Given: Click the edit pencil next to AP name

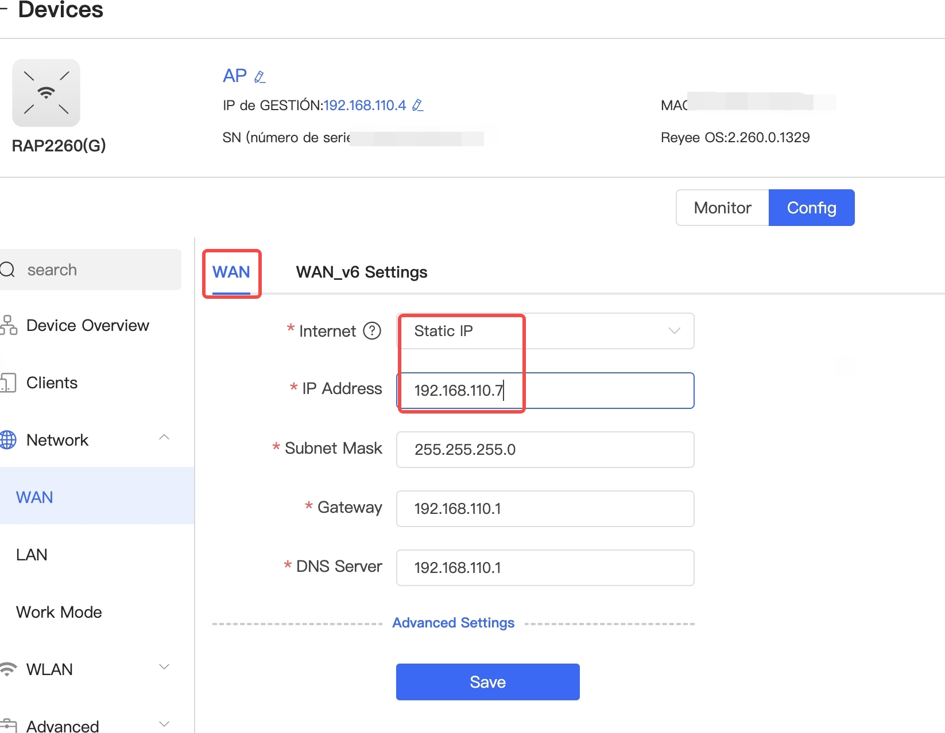Looking at the screenshot, I should 260,77.
